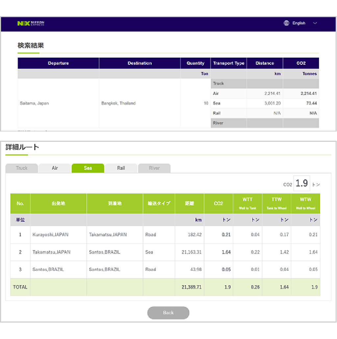The image size is (337, 339).
Task: Open the English language dropdown
Action: pyautogui.click(x=300, y=23)
